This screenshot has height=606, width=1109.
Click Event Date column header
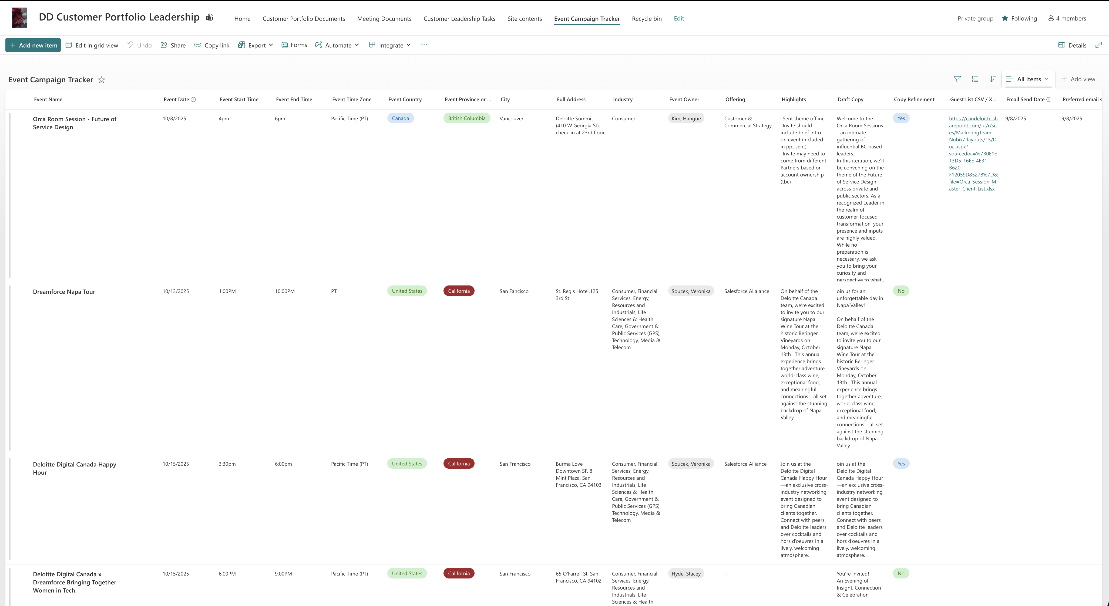(x=176, y=99)
